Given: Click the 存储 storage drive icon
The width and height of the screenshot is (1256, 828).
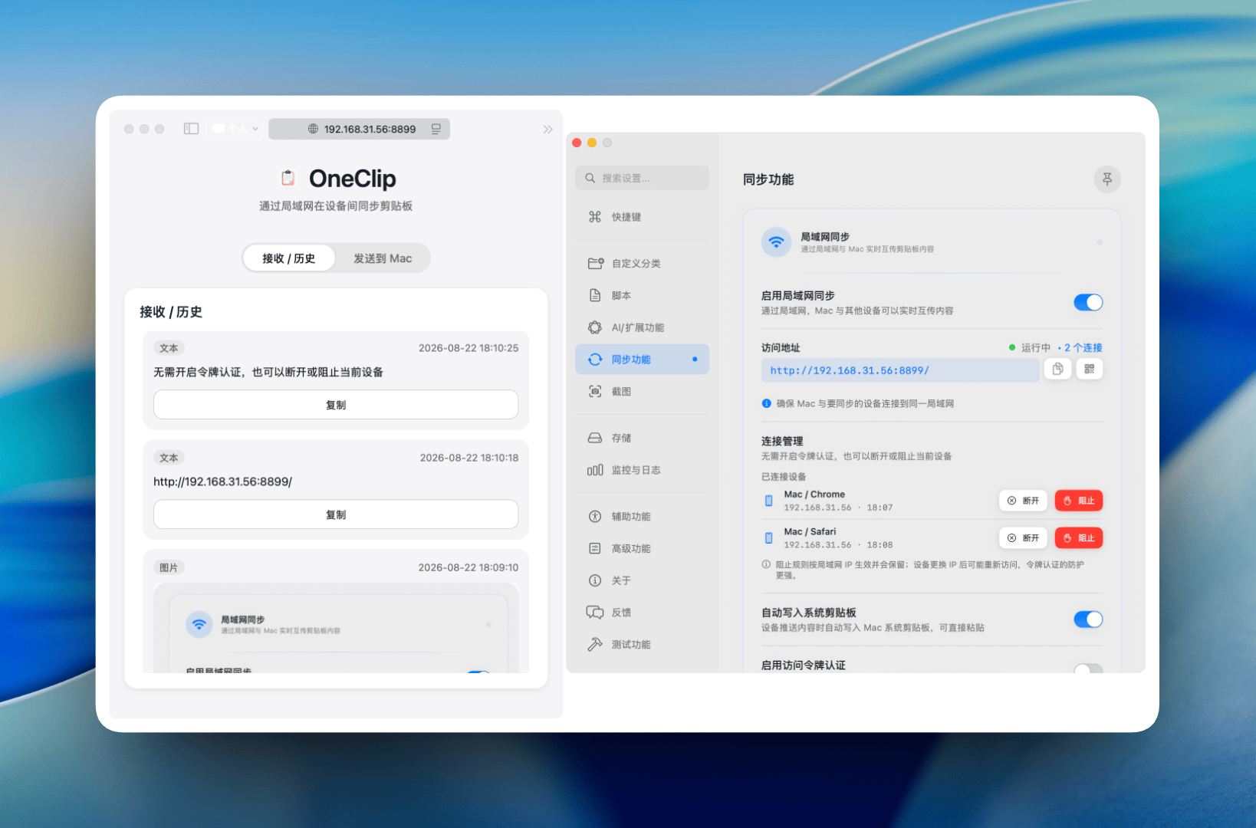Looking at the screenshot, I should click(595, 438).
